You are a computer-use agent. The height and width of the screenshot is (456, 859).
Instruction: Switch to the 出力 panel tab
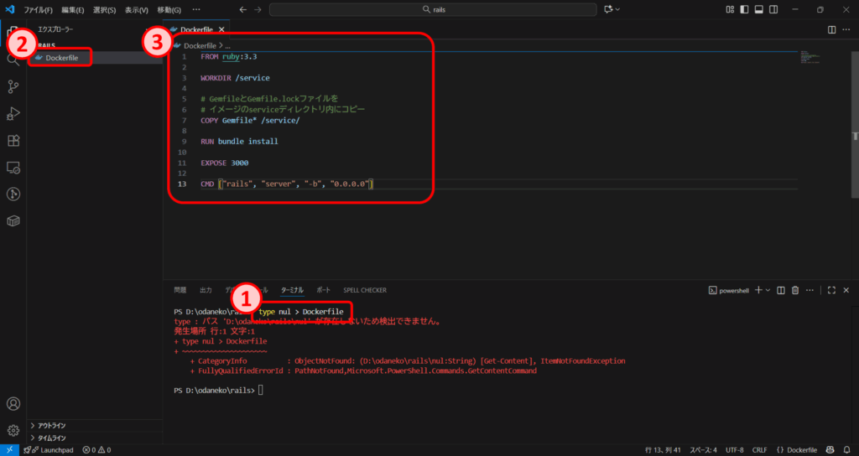[206, 290]
